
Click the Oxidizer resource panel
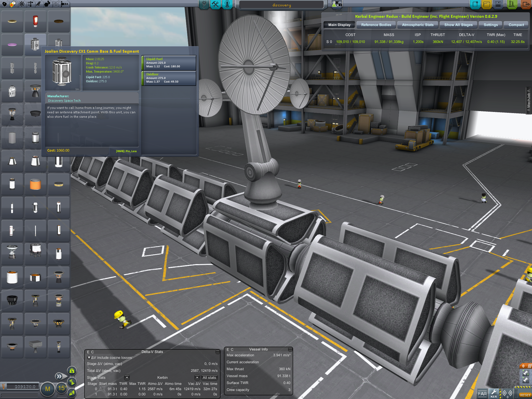coord(169,78)
